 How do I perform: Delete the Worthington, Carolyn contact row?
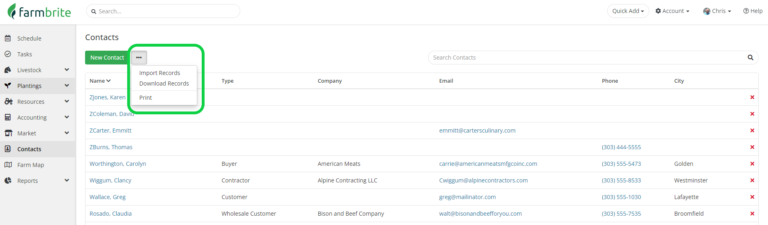[x=752, y=164]
